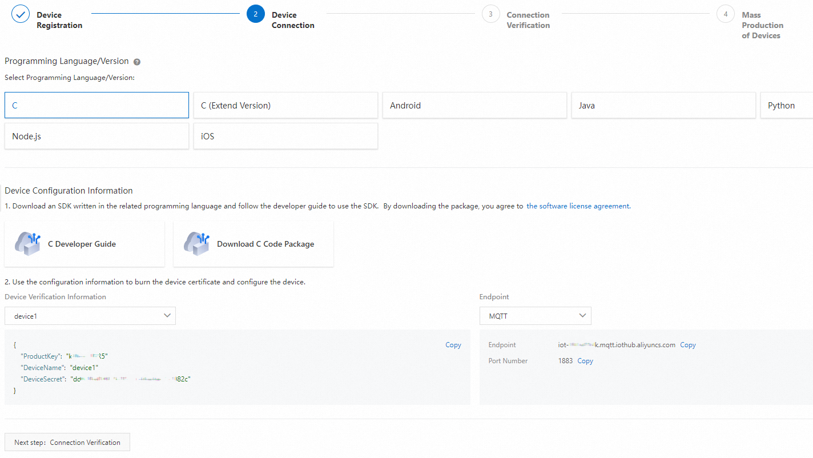813x458 pixels.
Task: Copy the device certificate JSON
Action: click(x=453, y=345)
